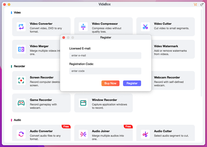Image resolution: width=207 pixels, height=147 pixels.
Task: Click the Buy Now button
Action: point(111,83)
